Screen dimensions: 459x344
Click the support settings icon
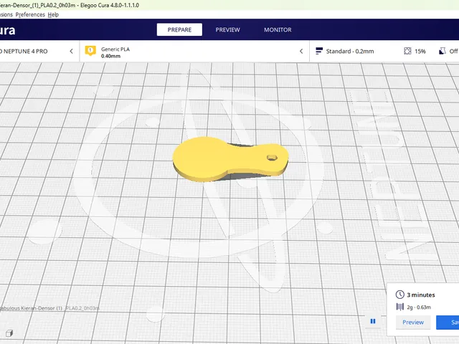[x=443, y=51]
